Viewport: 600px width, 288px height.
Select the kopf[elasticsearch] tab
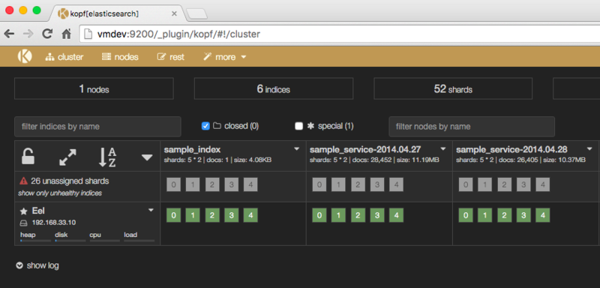pos(117,13)
